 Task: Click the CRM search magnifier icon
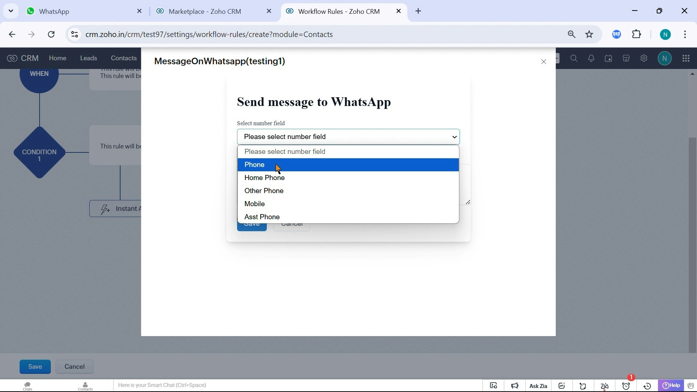[x=574, y=58]
